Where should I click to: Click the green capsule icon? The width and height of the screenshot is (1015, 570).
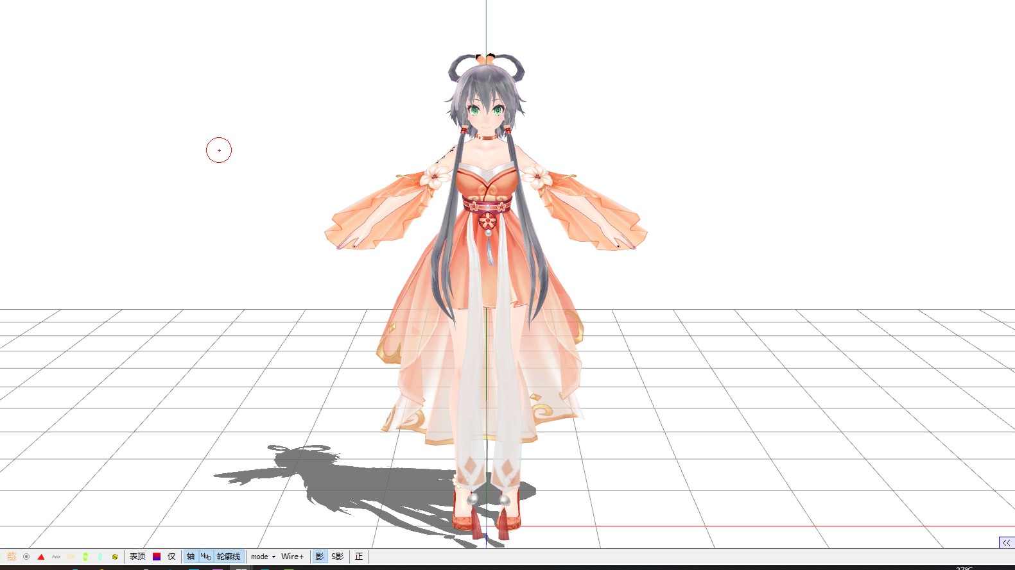pos(85,557)
